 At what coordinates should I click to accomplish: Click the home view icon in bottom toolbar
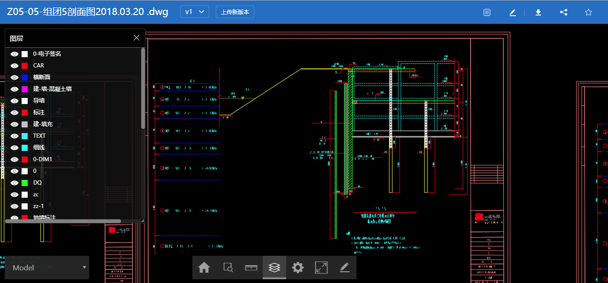[x=204, y=268]
